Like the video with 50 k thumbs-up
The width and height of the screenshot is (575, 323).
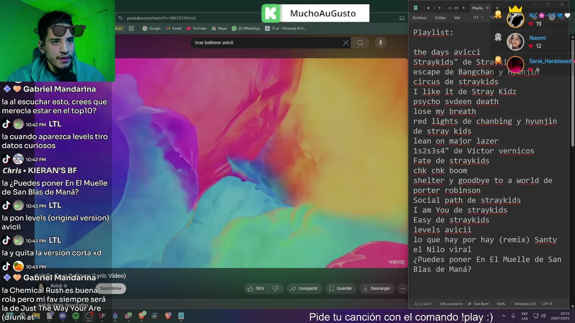click(256, 288)
